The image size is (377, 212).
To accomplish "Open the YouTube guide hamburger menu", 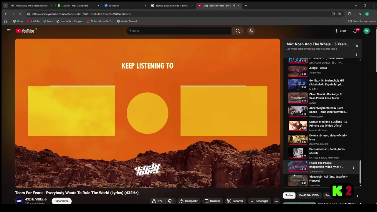I will click(x=9, y=31).
